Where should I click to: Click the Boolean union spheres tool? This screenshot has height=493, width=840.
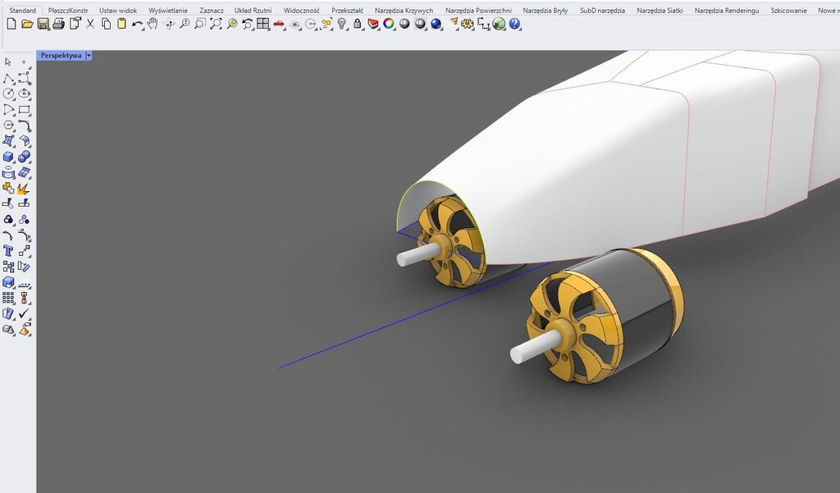[x=25, y=157]
